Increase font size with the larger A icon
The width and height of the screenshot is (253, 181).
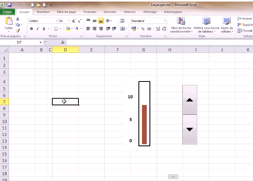73,21
